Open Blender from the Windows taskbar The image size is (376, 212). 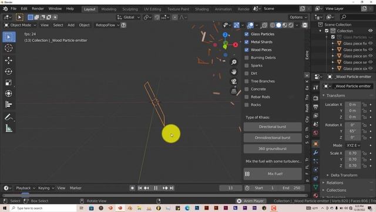click(x=130, y=208)
